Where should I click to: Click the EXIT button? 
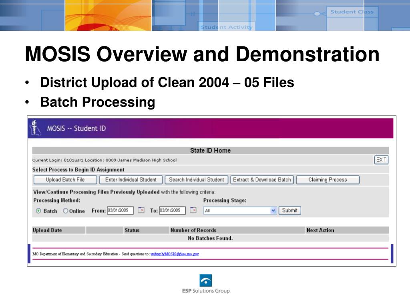[381, 160]
